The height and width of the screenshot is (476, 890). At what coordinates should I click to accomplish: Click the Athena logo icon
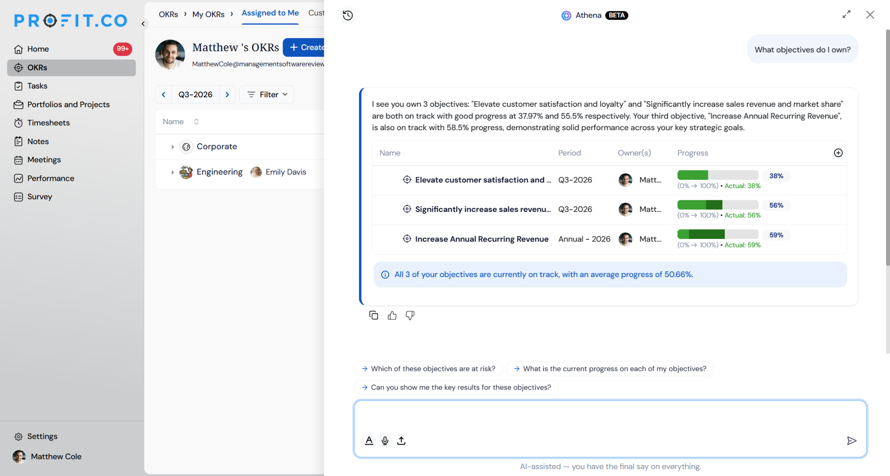(566, 16)
